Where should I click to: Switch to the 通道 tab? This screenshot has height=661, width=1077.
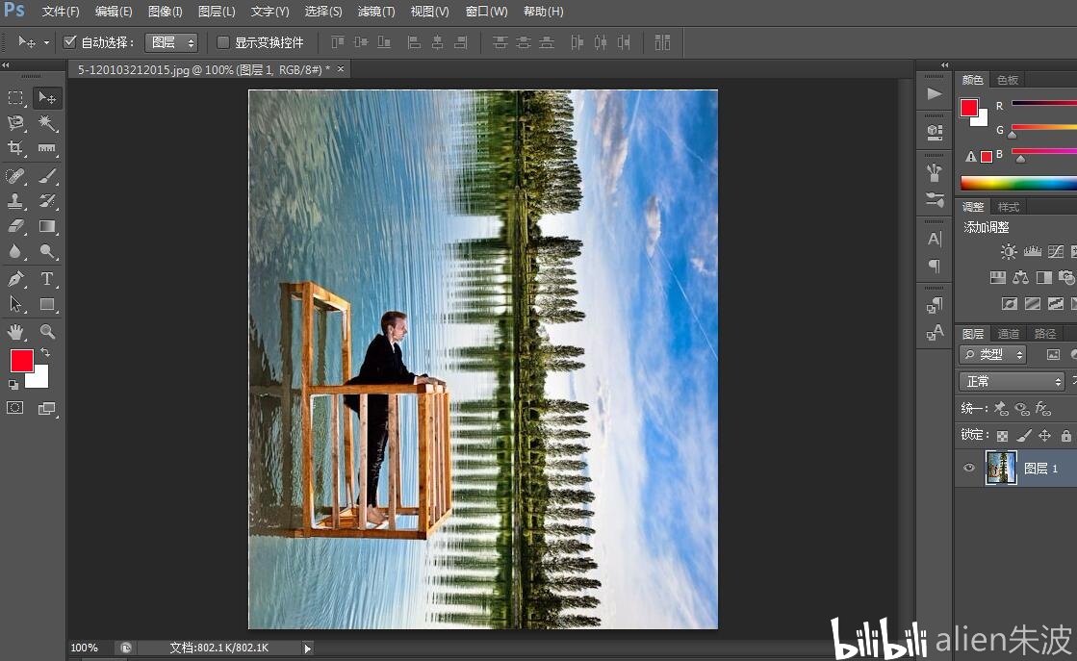[x=1009, y=334]
